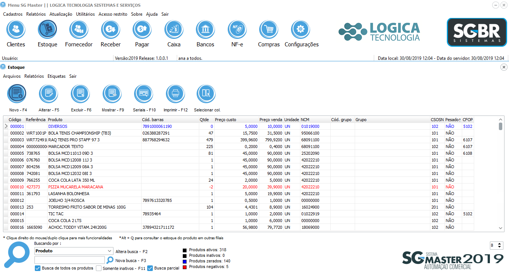509x274 pixels.
Task: Sort by the Cód. barras column header
Action: click(170, 120)
